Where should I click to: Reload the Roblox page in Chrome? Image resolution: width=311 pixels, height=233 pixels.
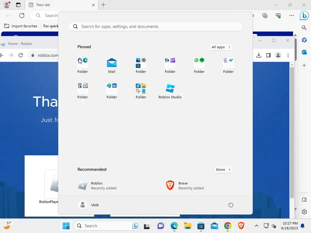pos(21,55)
